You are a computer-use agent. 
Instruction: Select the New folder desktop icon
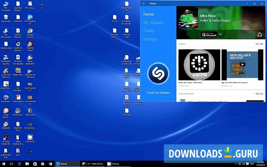[x=30, y=112]
